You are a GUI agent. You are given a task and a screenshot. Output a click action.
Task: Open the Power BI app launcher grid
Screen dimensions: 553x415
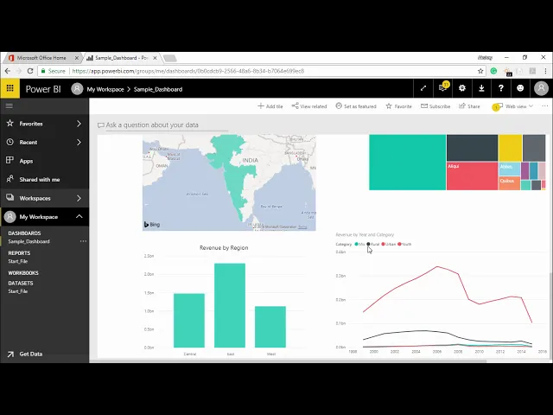(10, 88)
